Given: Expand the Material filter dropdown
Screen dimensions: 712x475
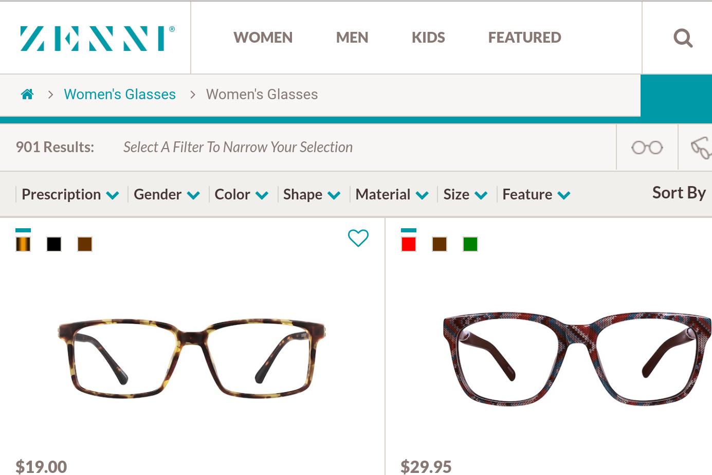Looking at the screenshot, I should tap(392, 194).
